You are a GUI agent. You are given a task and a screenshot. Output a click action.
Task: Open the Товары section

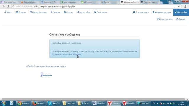21,12
